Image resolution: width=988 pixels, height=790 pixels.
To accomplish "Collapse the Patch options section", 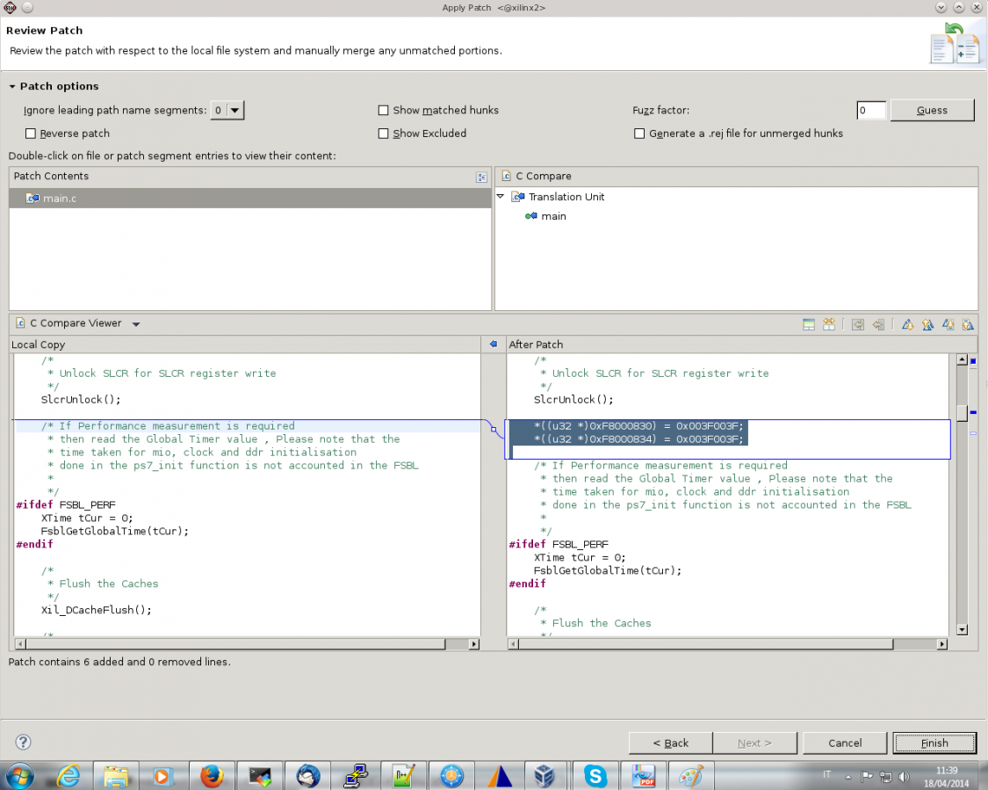I will click(13, 87).
